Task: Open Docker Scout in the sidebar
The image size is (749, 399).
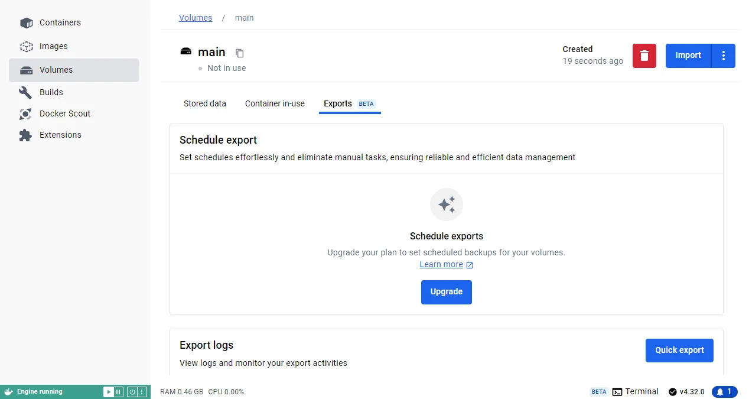Action: pyautogui.click(x=64, y=113)
